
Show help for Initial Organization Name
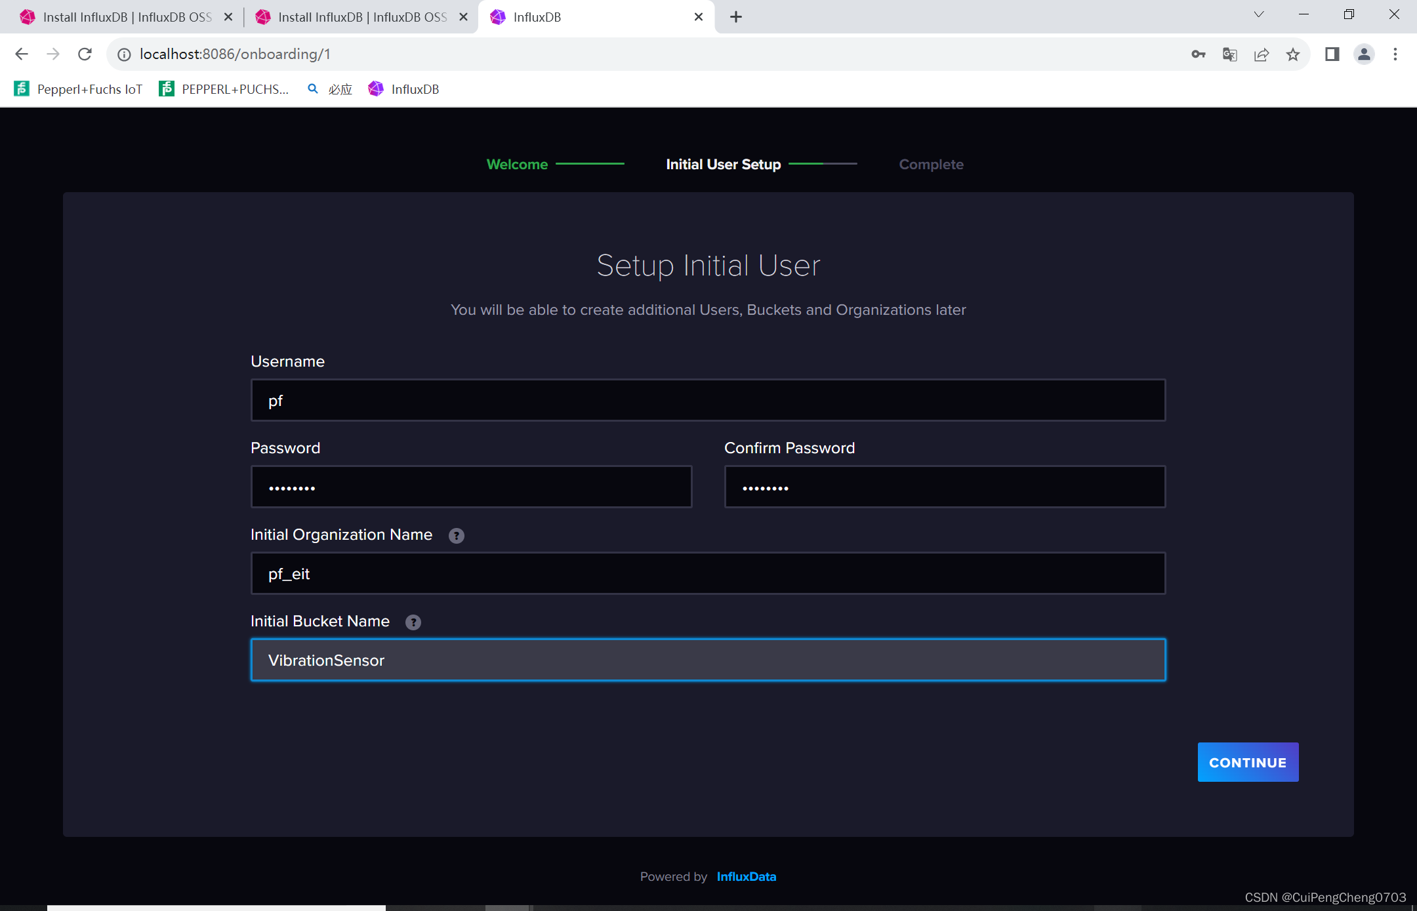coord(457,536)
